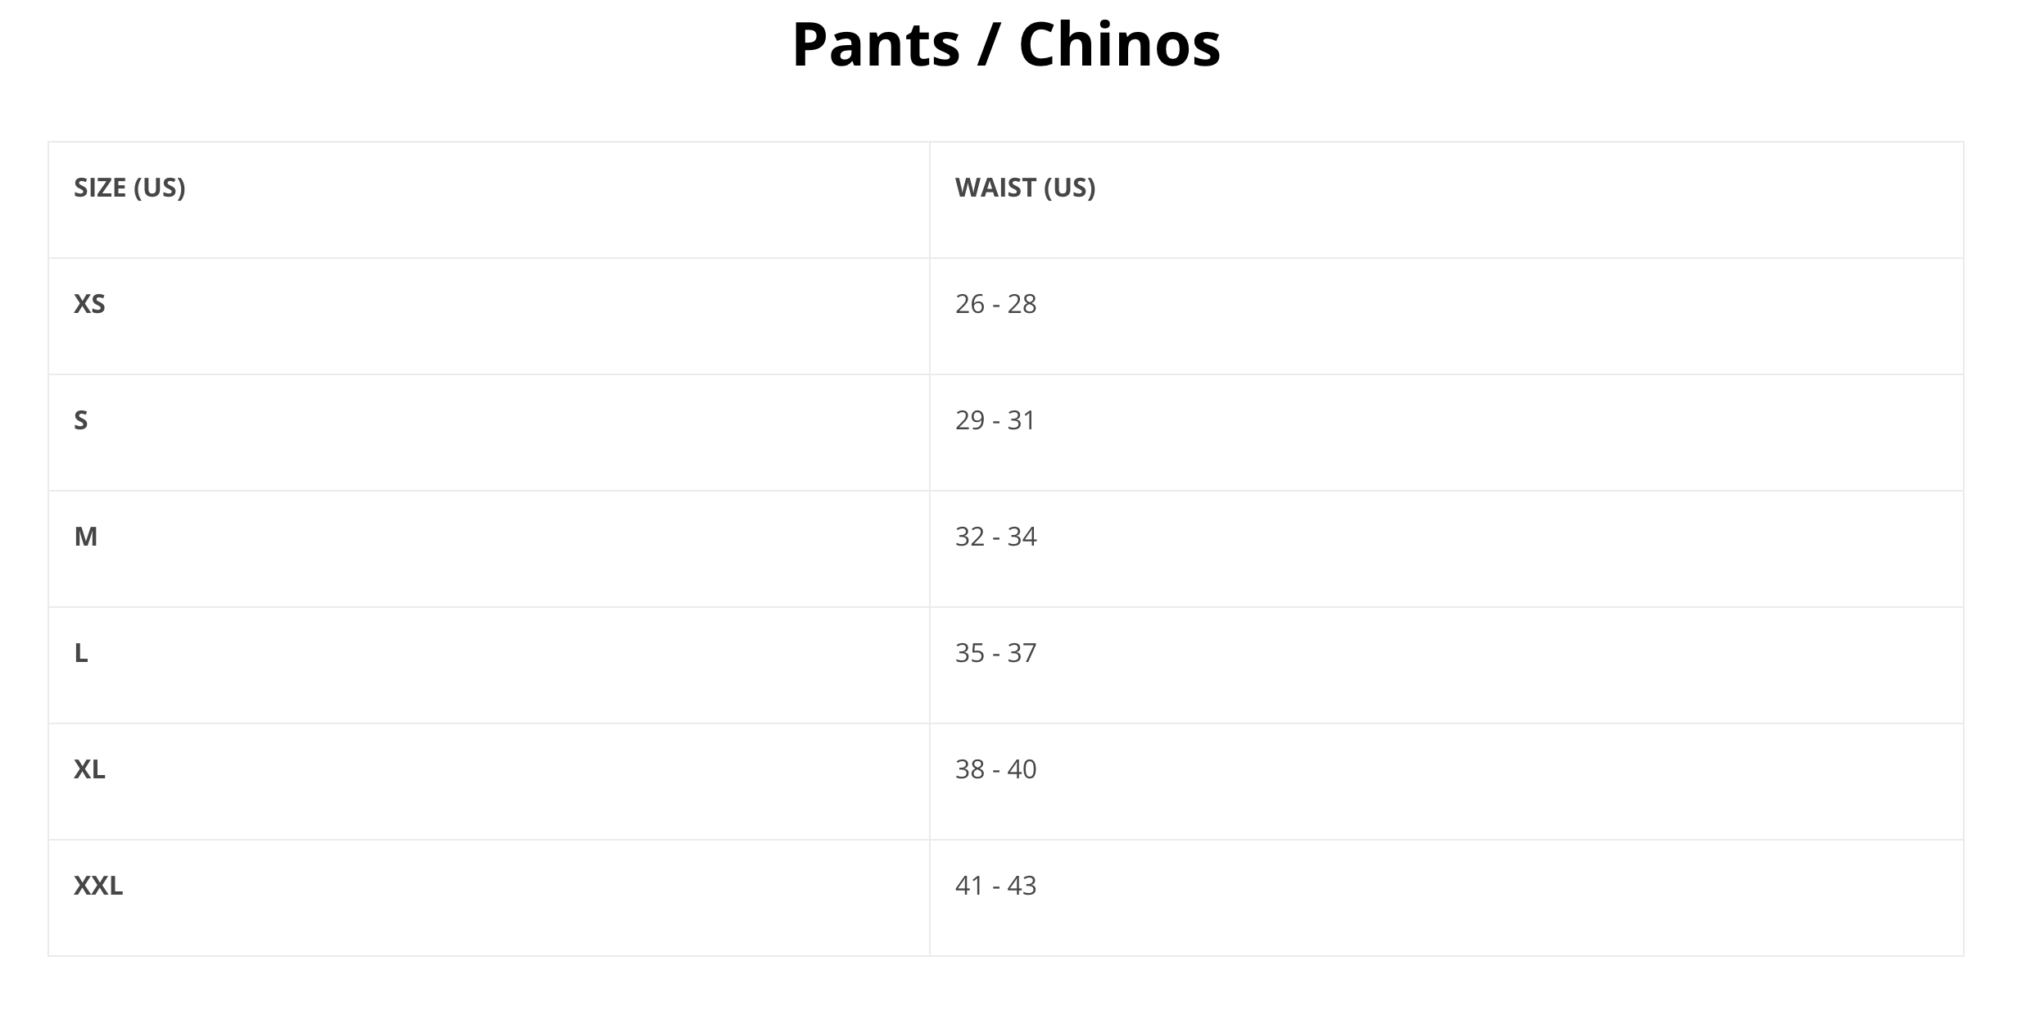Image resolution: width=2017 pixels, height=1011 pixels.
Task: Select the M size cell
Action: (85, 537)
